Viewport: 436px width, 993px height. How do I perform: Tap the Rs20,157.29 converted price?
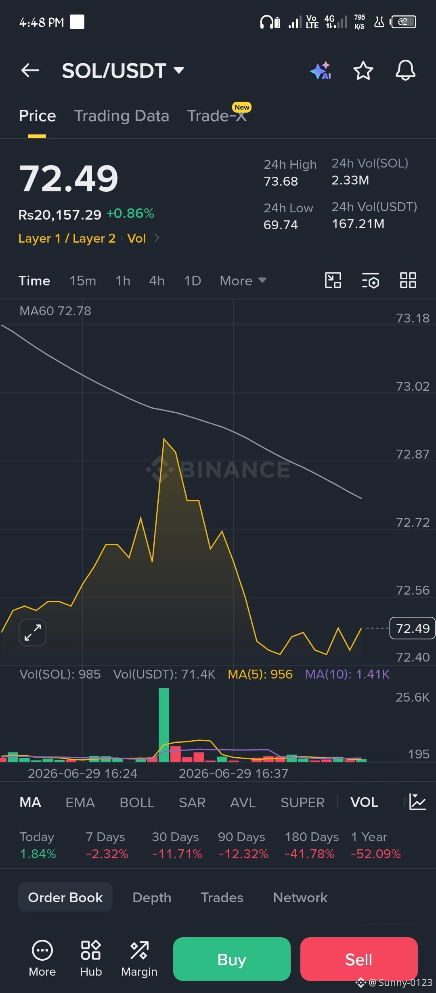[x=60, y=215]
